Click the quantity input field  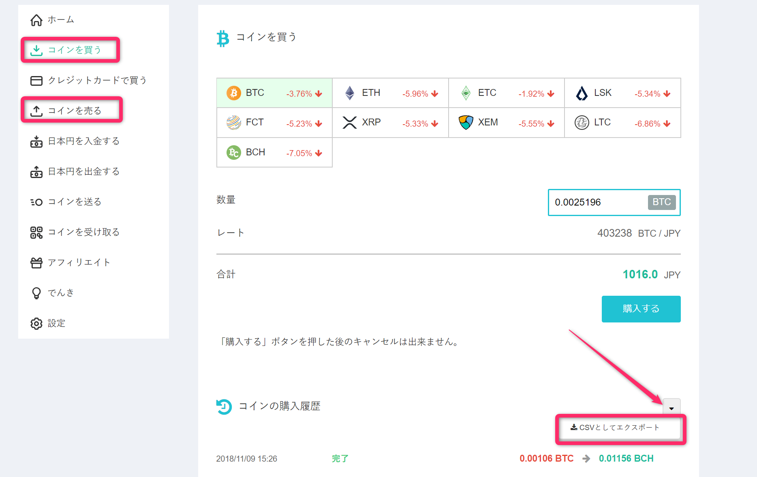pos(614,202)
